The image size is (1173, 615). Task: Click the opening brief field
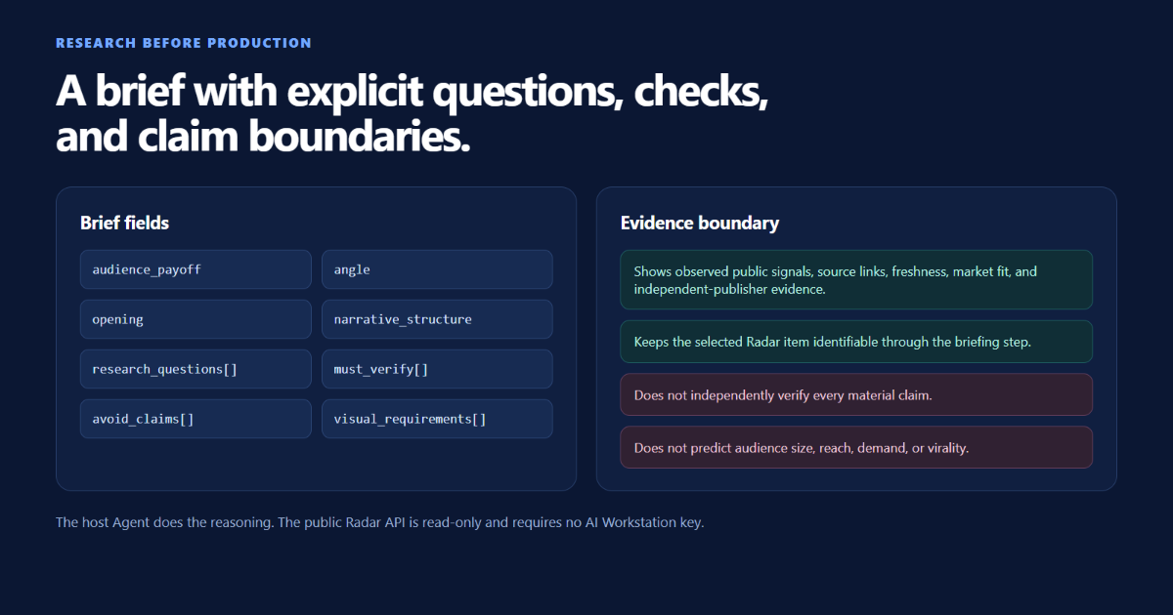[195, 319]
